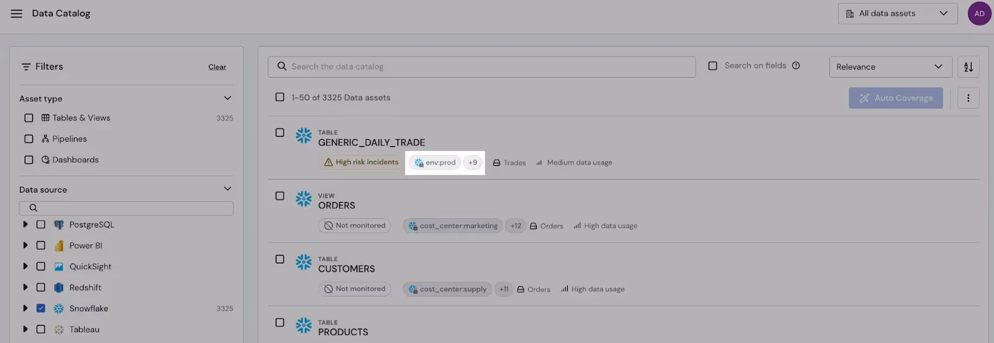The image size is (994, 343).
Task: Click the Snowflake icon of GENERIC_DAILY_TRADE
Action: click(x=304, y=135)
